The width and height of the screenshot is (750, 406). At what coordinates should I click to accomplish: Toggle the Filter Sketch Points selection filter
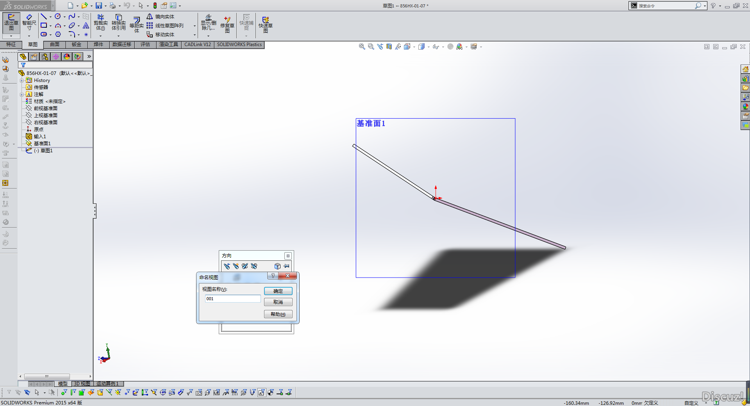127,392
